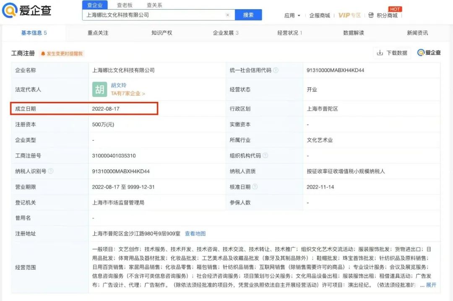453x301 pixels.
Task: Click the 胡文玲 legal representative link
Action: pos(119,85)
